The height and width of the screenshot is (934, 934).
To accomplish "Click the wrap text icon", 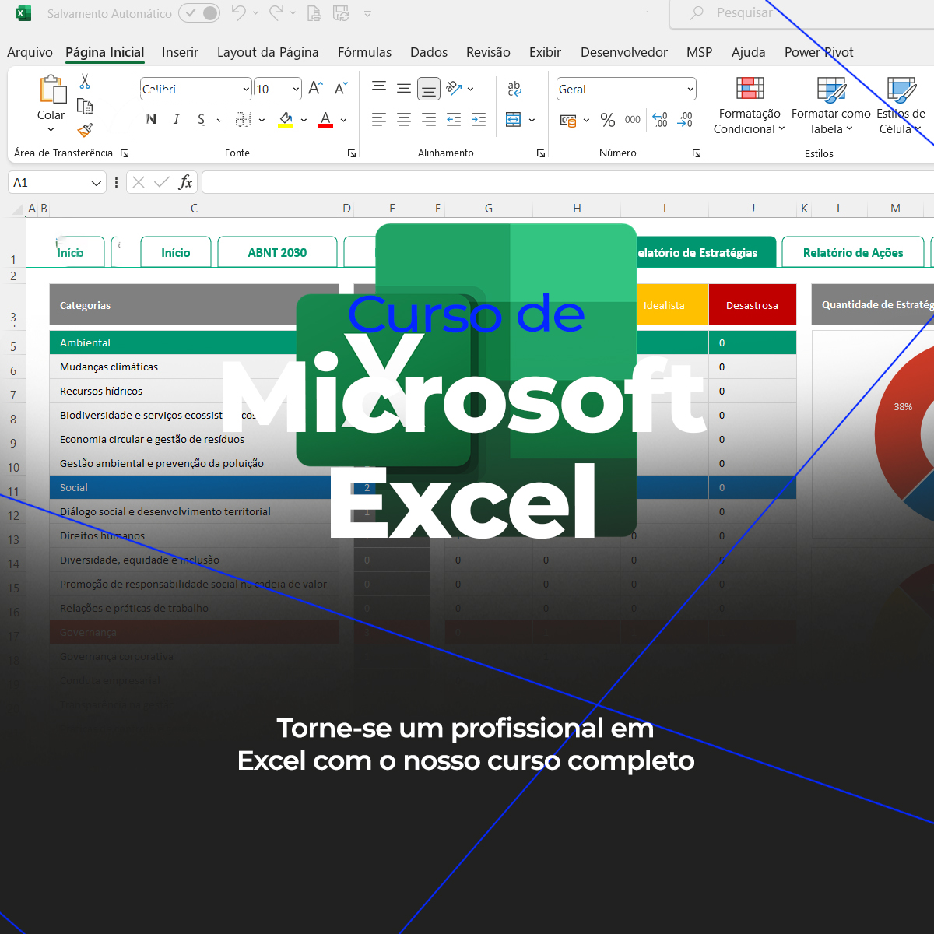I will click(x=514, y=89).
